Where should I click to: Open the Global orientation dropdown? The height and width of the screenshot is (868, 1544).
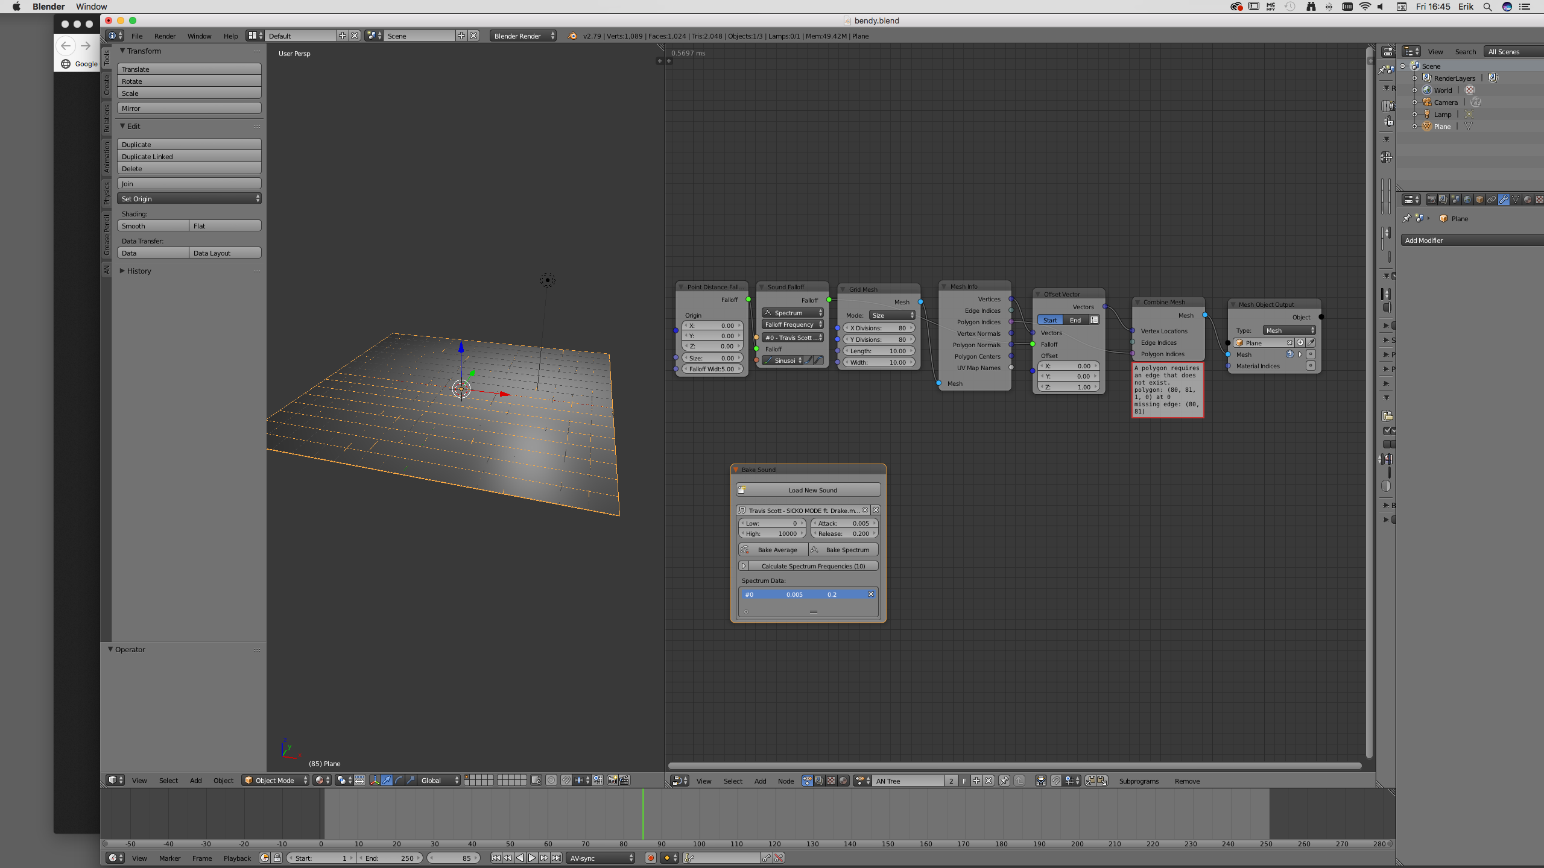point(439,781)
